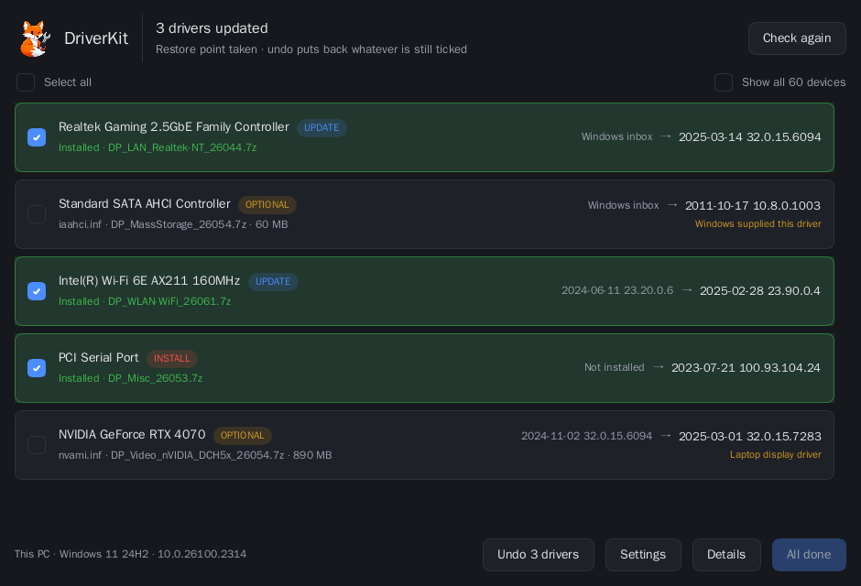Image resolution: width=861 pixels, height=586 pixels.
Task: Click 'nvami.inf · DP_Video_nVIDIA_DCH5x_26054.7z · 890 MB' text
Action: (195, 455)
